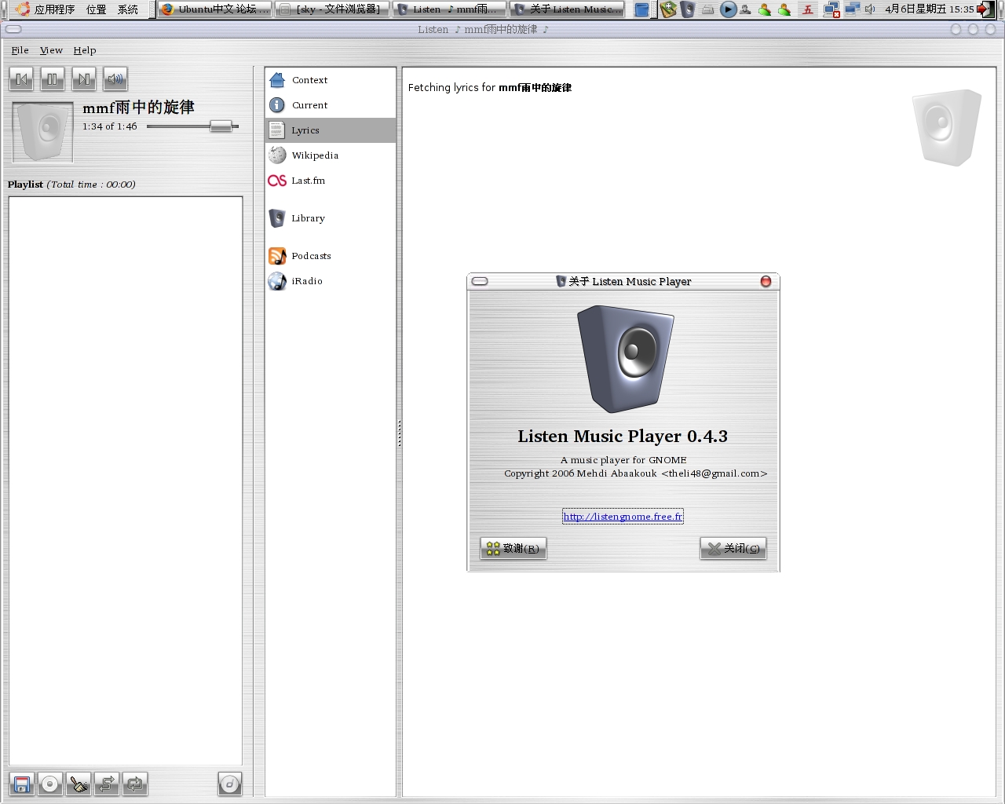Click the Context house icon
This screenshot has width=1005, height=804.
coord(277,80)
